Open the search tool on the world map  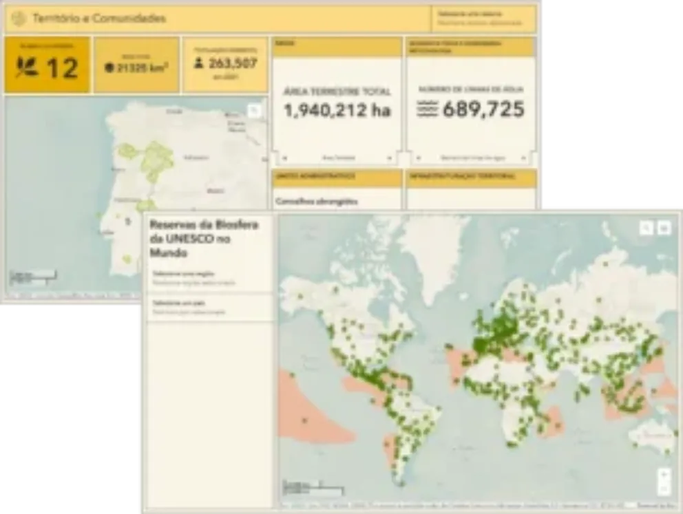[646, 227]
